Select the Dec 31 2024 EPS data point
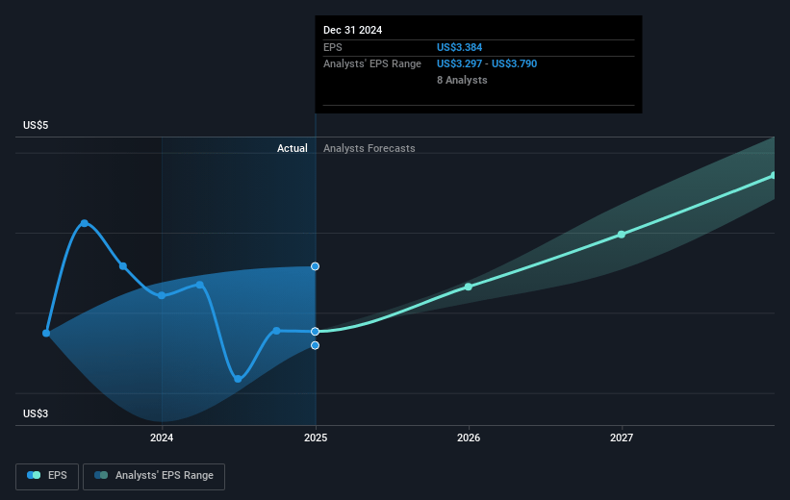Screen dimensions: 790x500 click(x=315, y=332)
